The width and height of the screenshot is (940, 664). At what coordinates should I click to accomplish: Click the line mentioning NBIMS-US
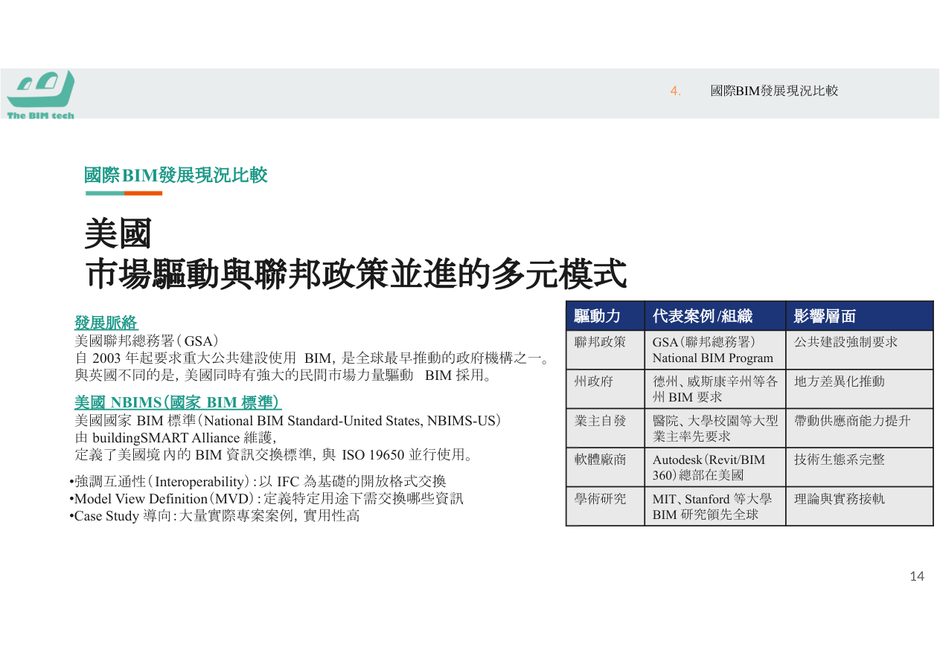pyautogui.click(x=288, y=420)
